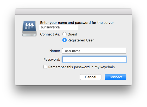Click into the empty Password field
Image resolution: width=147 pixels, height=107 pixels.
[94, 59]
